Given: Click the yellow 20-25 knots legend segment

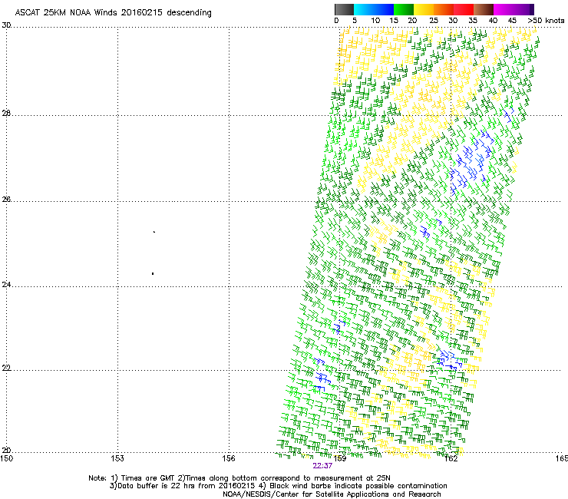Looking at the screenshot, I should pyautogui.click(x=424, y=9).
